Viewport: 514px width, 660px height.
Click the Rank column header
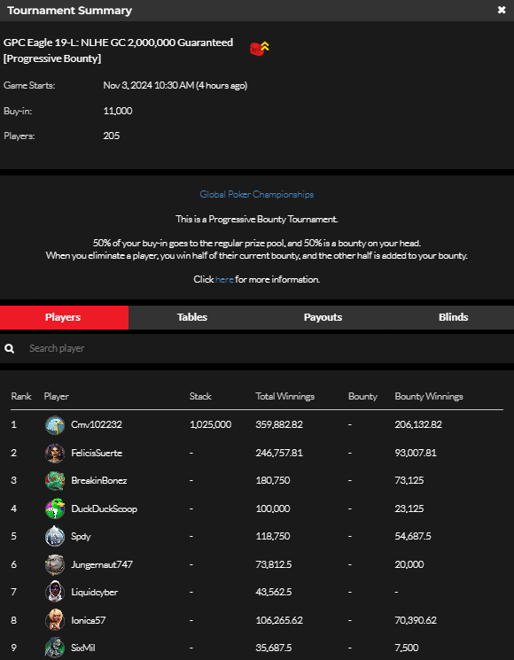pos(21,397)
